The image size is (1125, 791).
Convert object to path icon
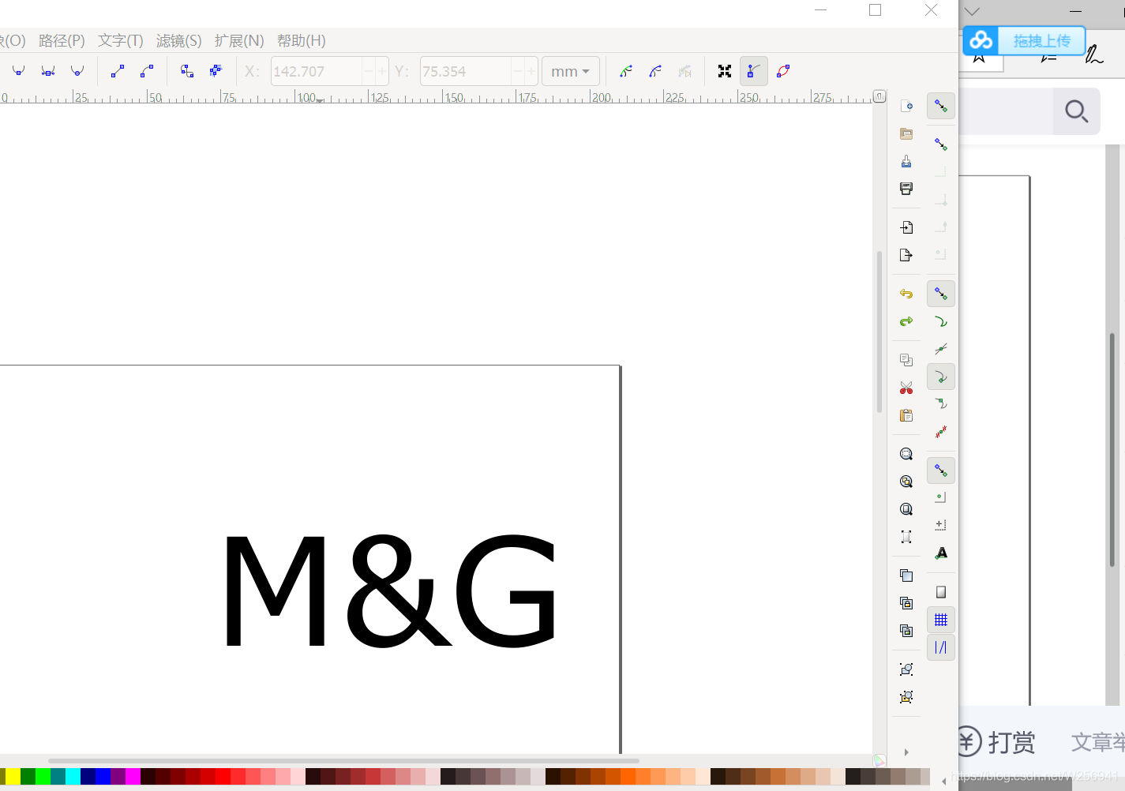(187, 71)
